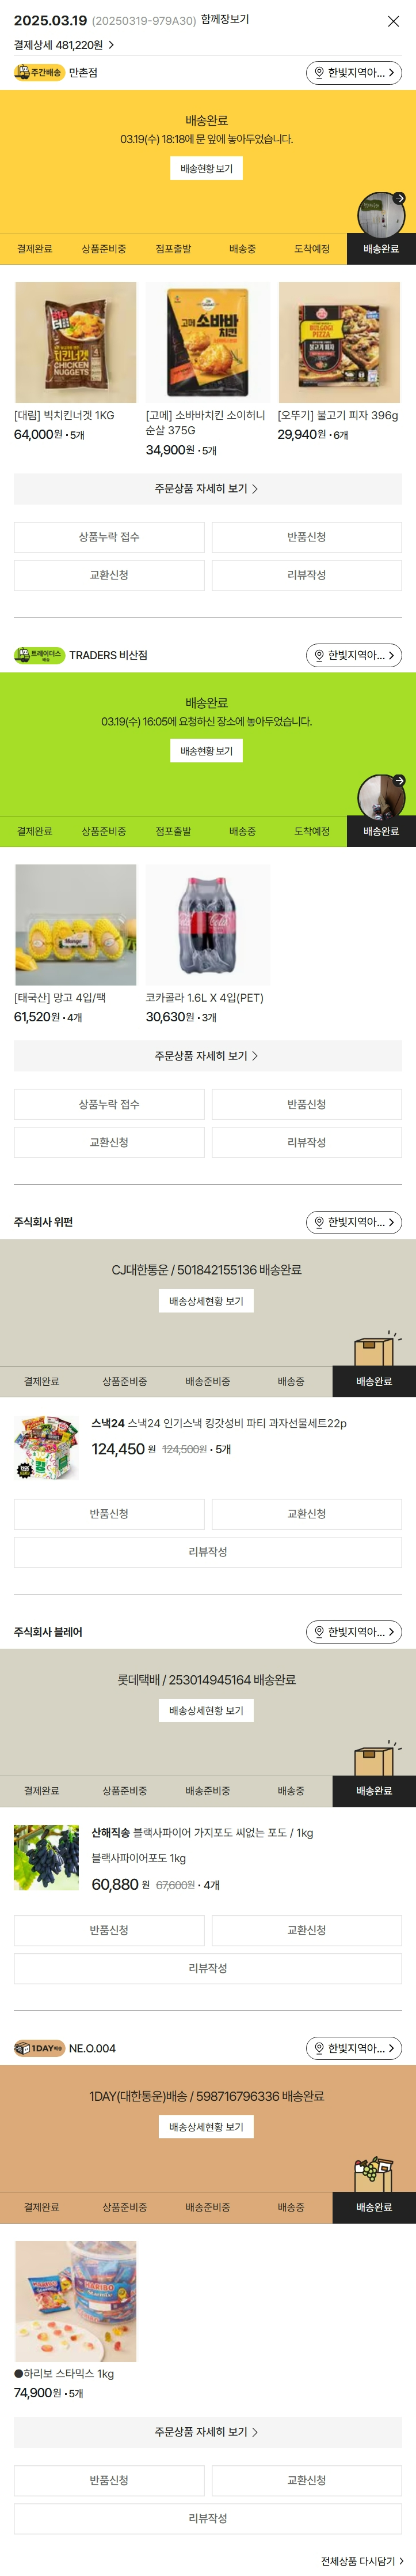The image size is (416, 2576).
Task: Expand 주문상품 자세히 보기 under 하리보 product
Action: coord(207,2432)
